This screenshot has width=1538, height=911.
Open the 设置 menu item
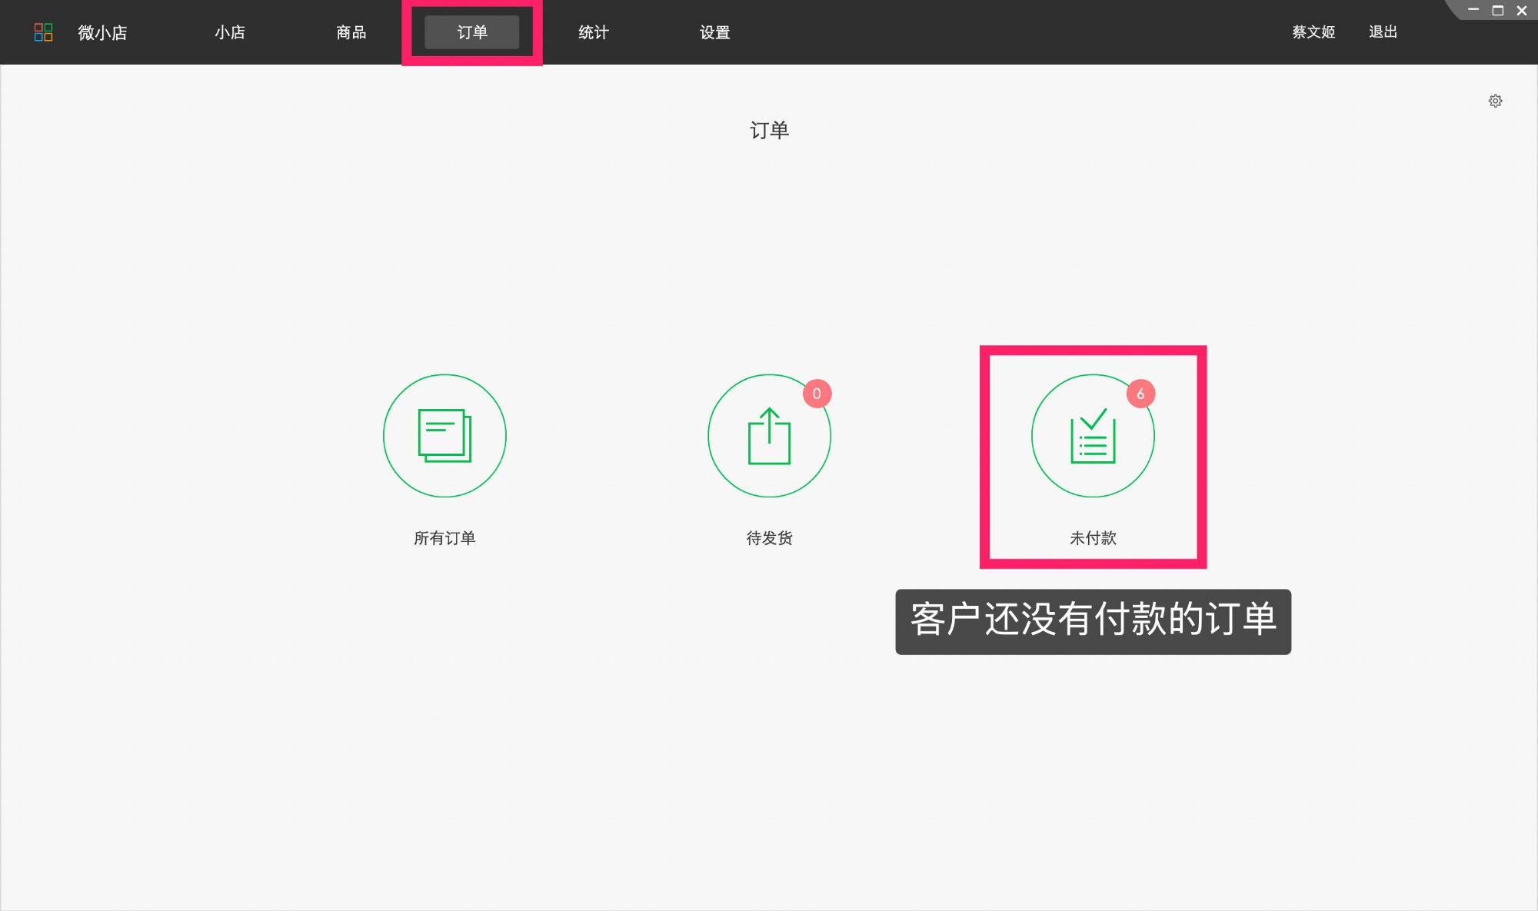(x=714, y=32)
